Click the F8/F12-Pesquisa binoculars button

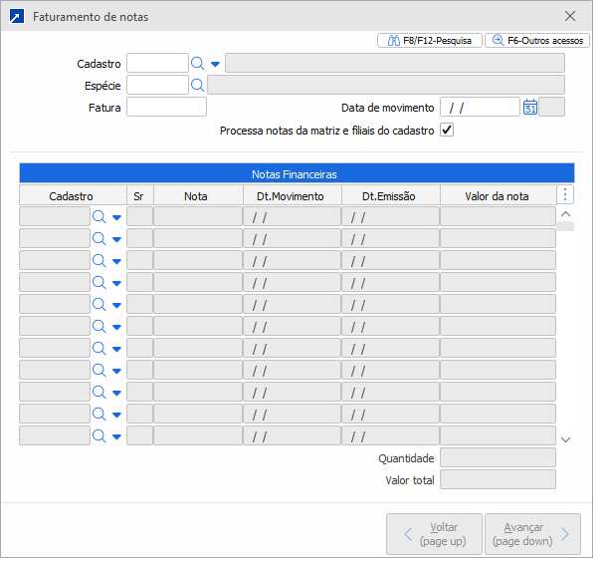pyautogui.click(x=430, y=41)
